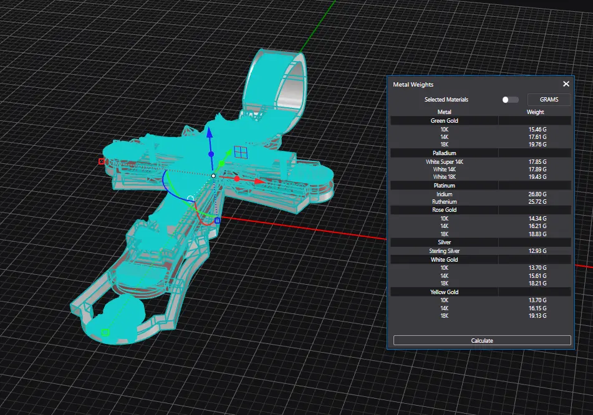593x415 pixels.
Task: Click the red X-axis gizmo arrow
Action: [x=259, y=181]
